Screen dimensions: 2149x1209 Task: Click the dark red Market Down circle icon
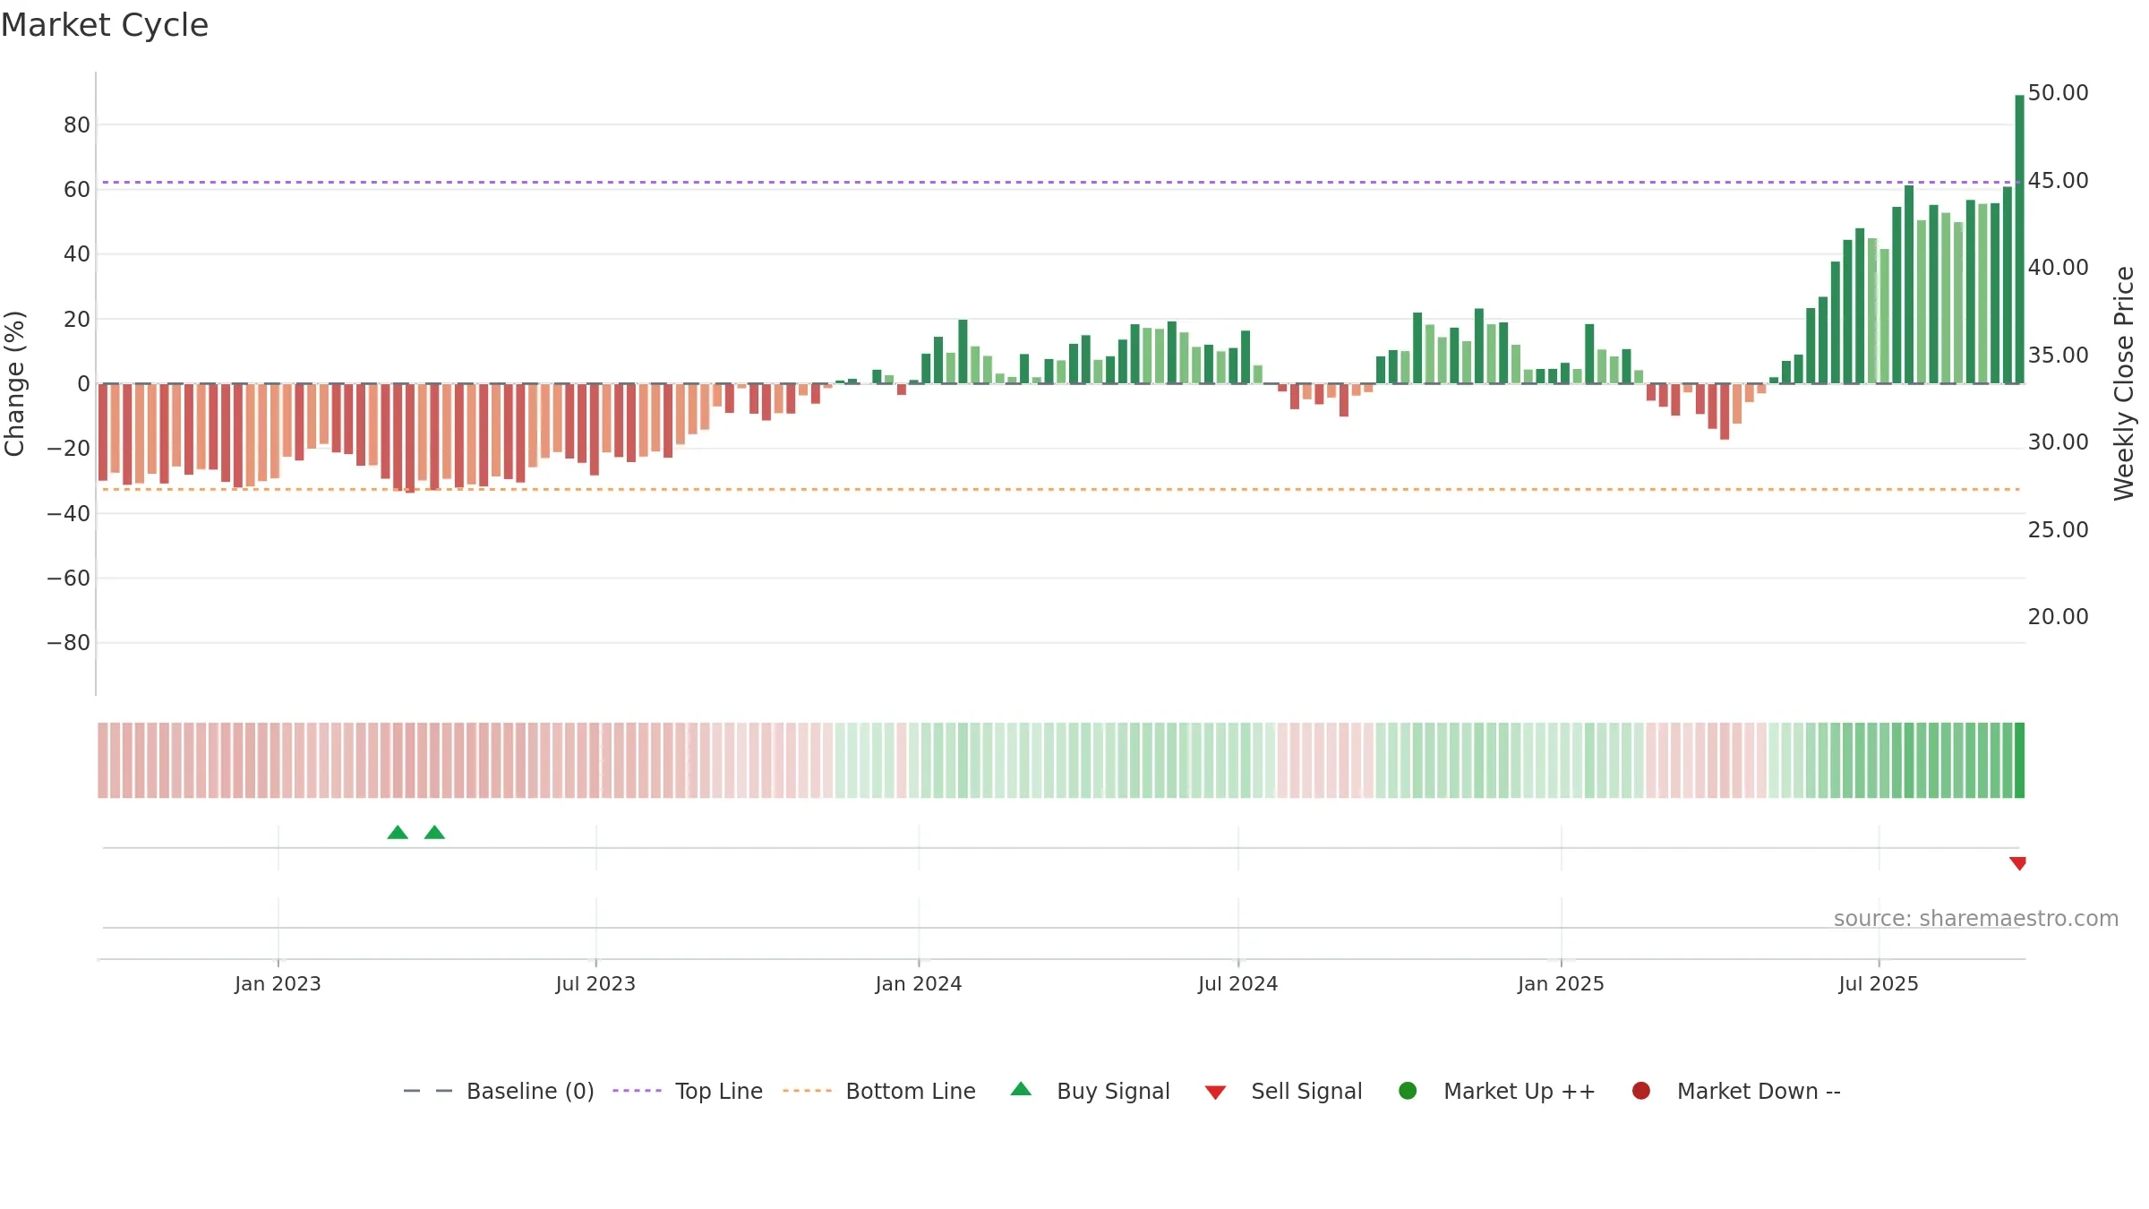1641,1091
